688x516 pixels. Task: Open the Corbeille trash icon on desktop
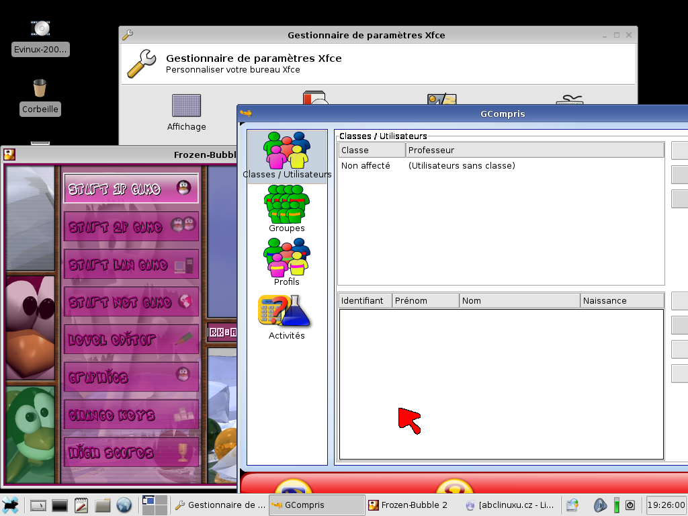pyautogui.click(x=40, y=97)
